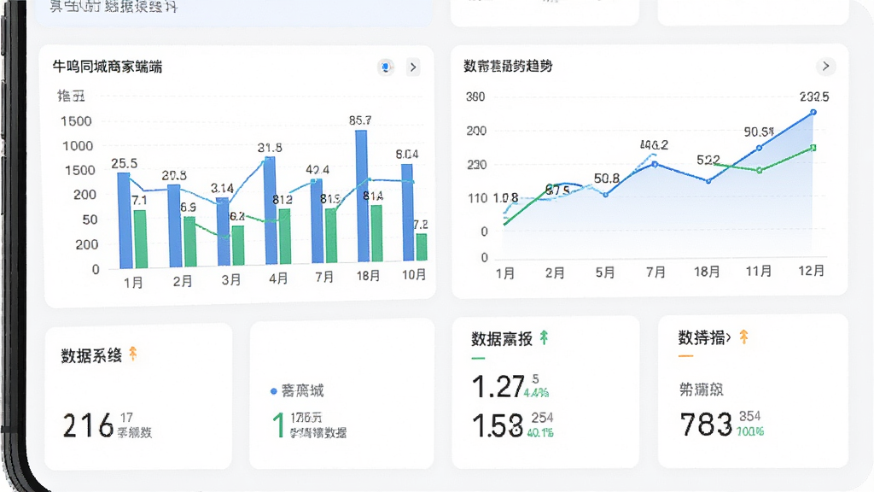
Task: Click the line chart point labeled 232.5
Action: coord(813,112)
